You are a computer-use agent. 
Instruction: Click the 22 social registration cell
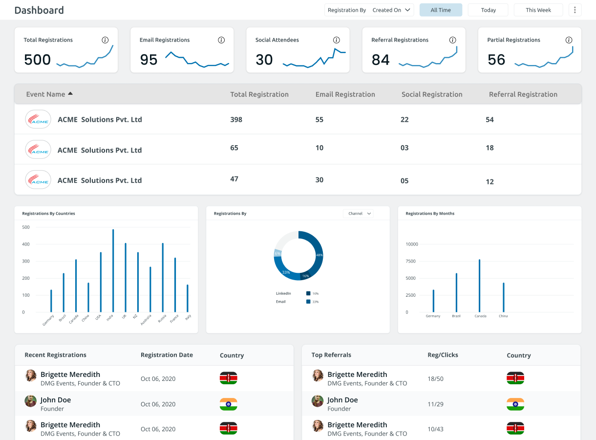click(404, 119)
